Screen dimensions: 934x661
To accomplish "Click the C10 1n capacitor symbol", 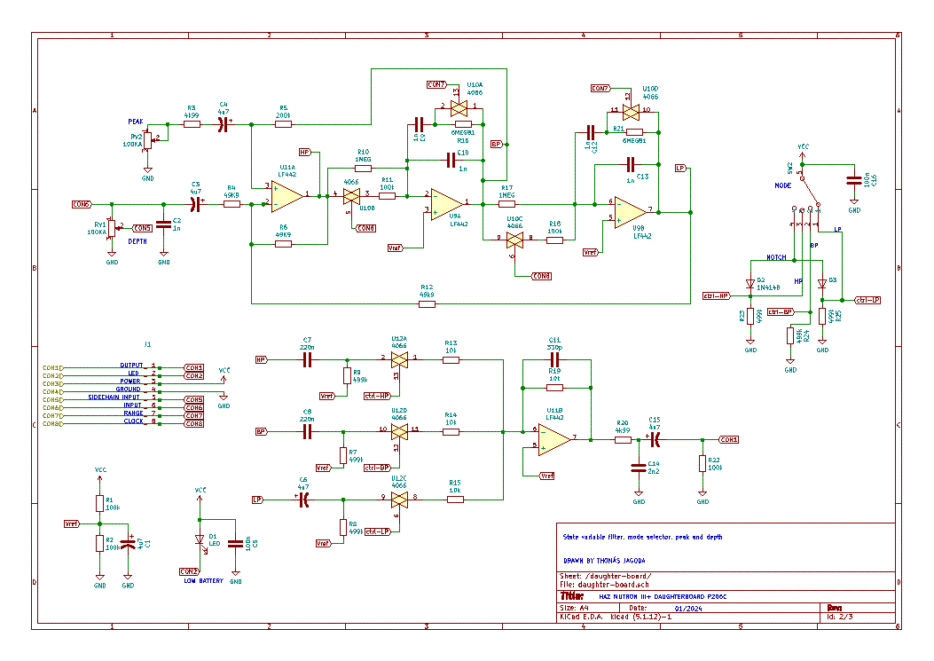I will point(451,161).
